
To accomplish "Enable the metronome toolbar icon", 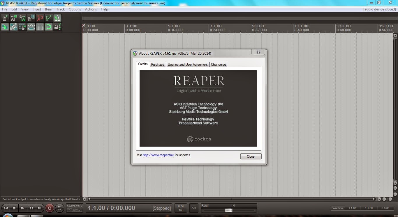I will point(57,18).
